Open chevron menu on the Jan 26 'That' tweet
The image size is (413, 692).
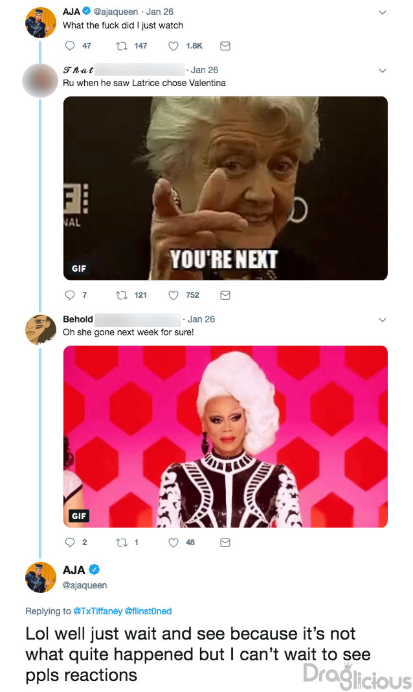[383, 71]
